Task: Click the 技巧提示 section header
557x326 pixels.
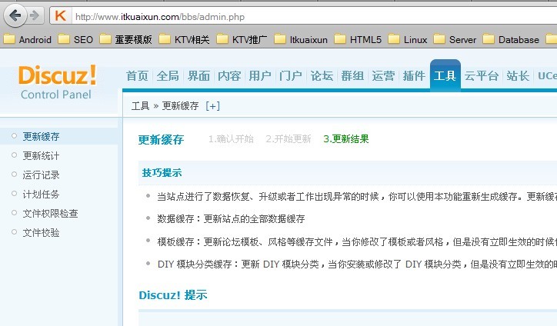Action: click(x=162, y=172)
